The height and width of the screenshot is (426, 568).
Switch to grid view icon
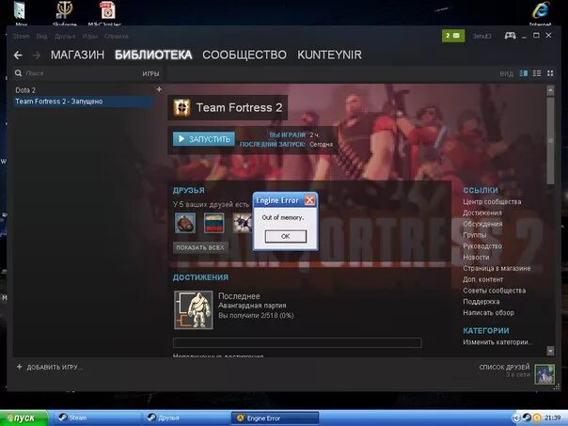[x=550, y=73]
